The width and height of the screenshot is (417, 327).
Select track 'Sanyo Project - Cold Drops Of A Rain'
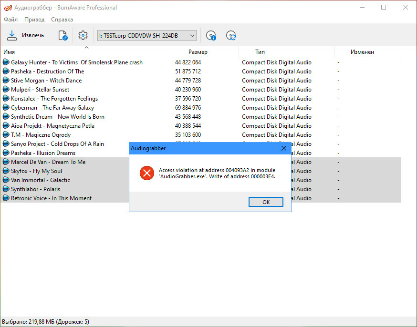(x=57, y=143)
